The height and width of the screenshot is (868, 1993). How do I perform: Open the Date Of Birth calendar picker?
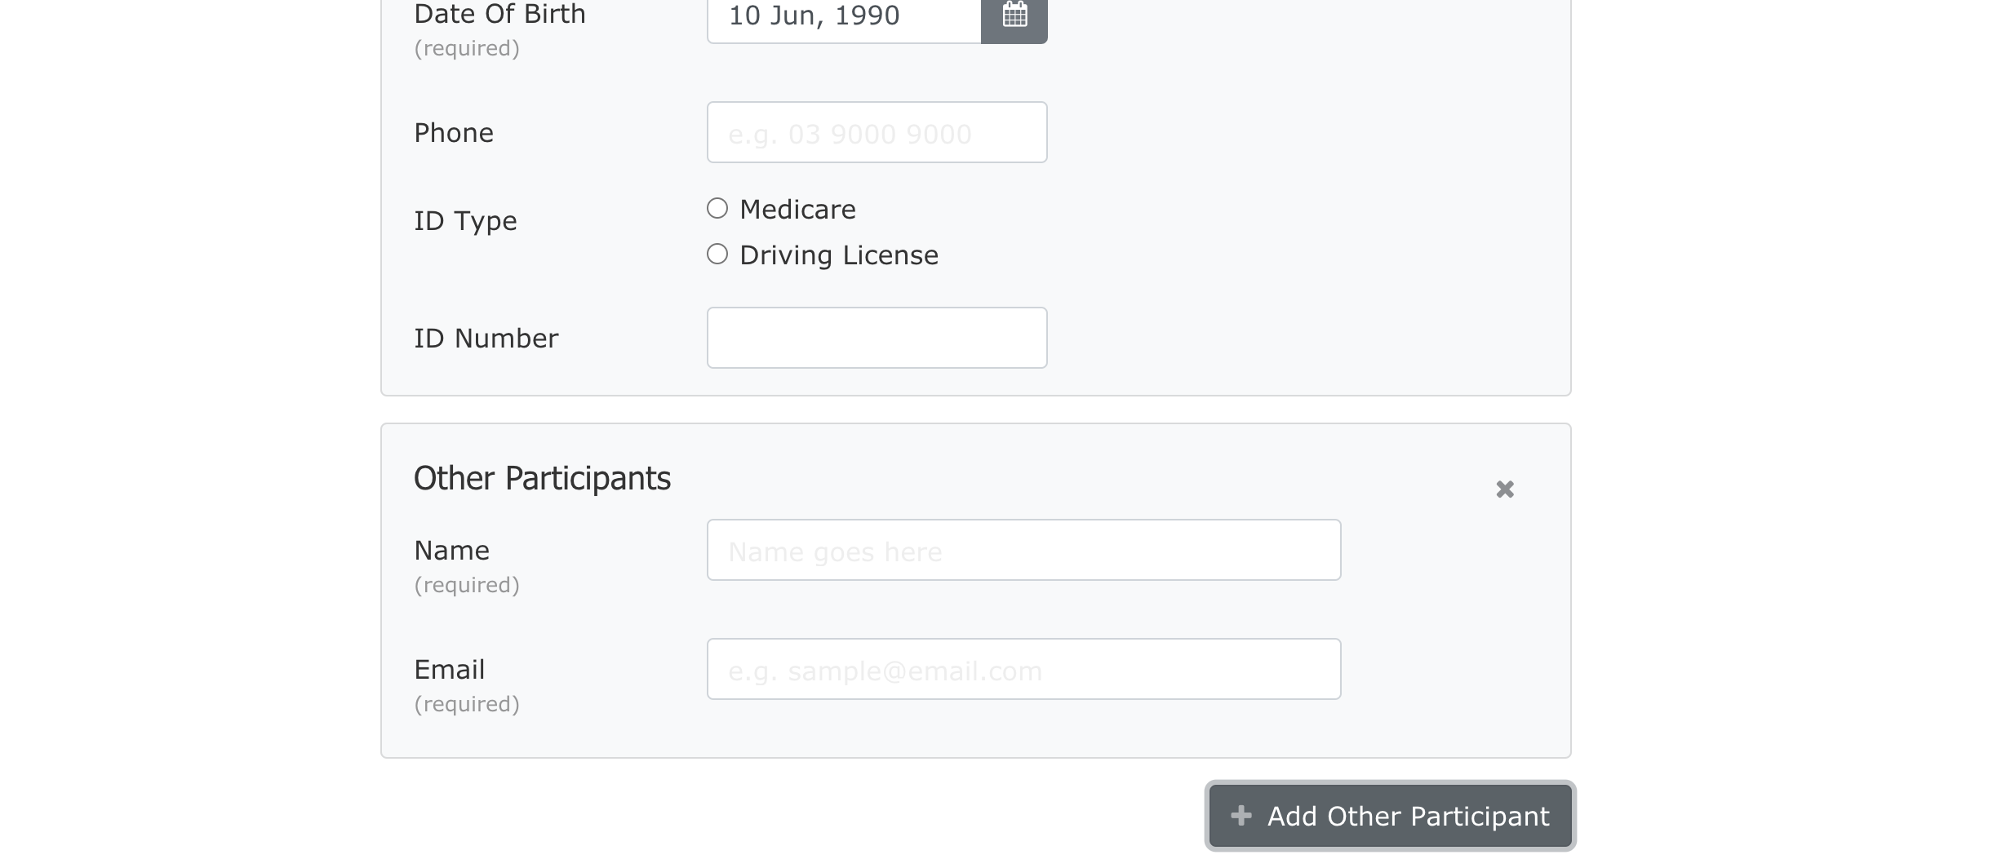click(x=1014, y=16)
